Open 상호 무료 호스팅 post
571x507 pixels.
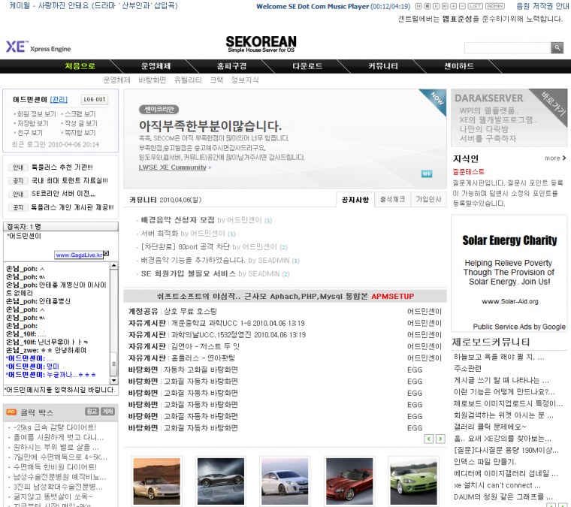pyautogui.click(x=190, y=312)
